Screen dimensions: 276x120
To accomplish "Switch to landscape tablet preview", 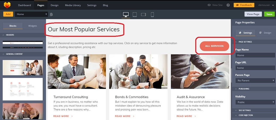I will [x=144, y=14].
